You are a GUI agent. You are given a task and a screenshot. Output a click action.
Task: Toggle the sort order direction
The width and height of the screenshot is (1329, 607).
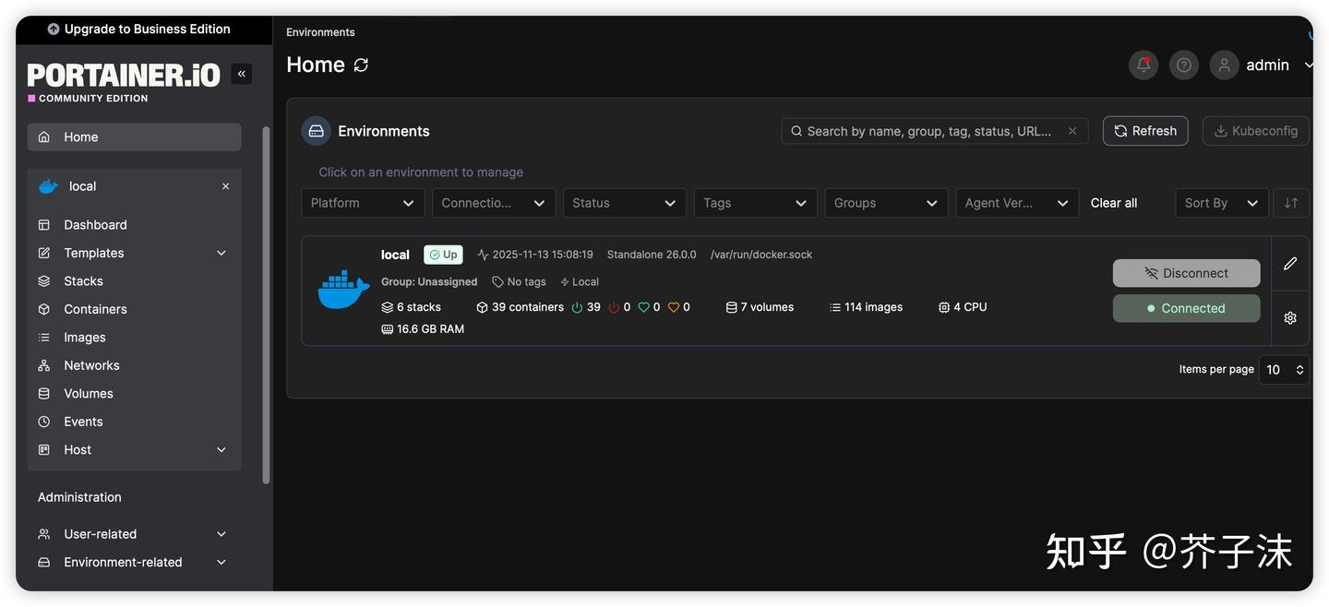point(1291,202)
